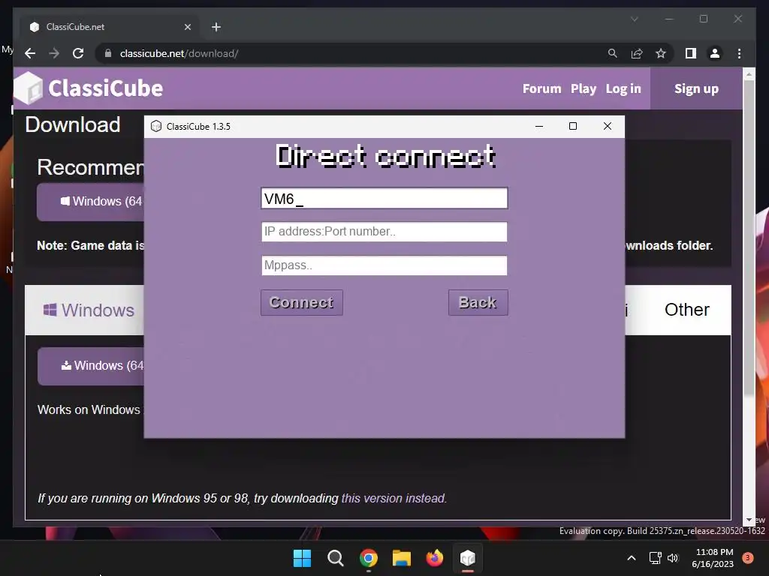Open the Play link in site header
Image resolution: width=769 pixels, height=576 pixels.
[583, 88]
